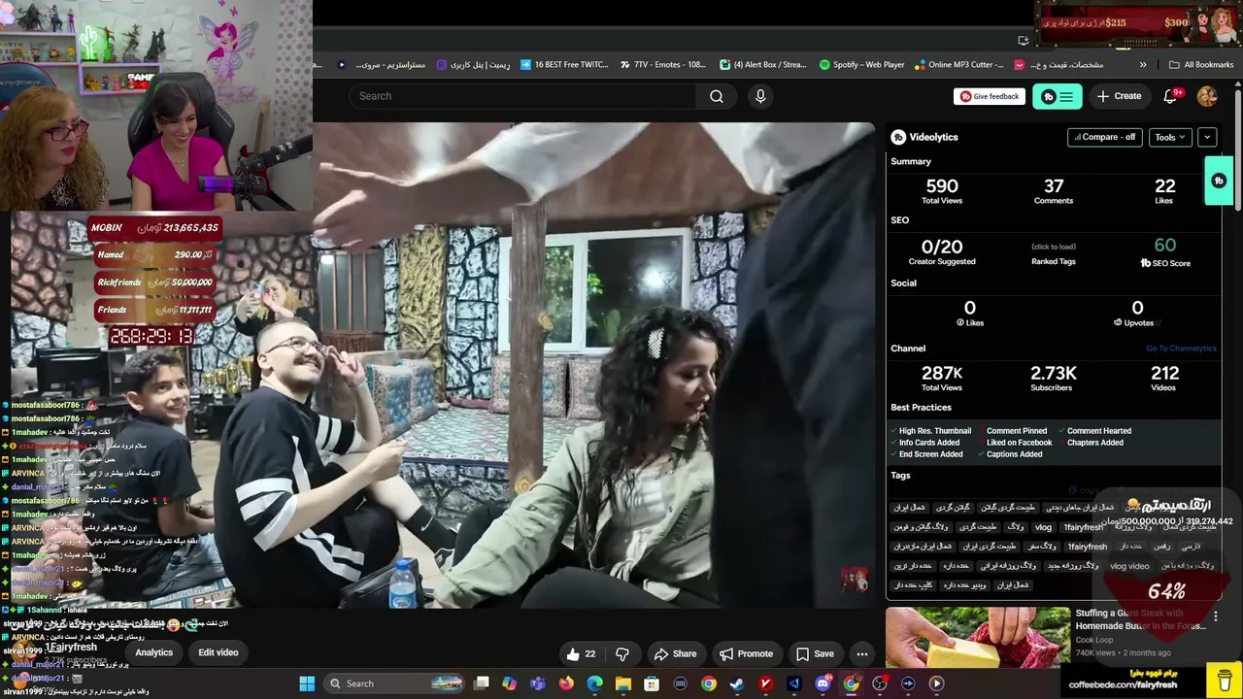Click the Give feedback button
Viewport: 1243px width, 699px height.
[990, 96]
